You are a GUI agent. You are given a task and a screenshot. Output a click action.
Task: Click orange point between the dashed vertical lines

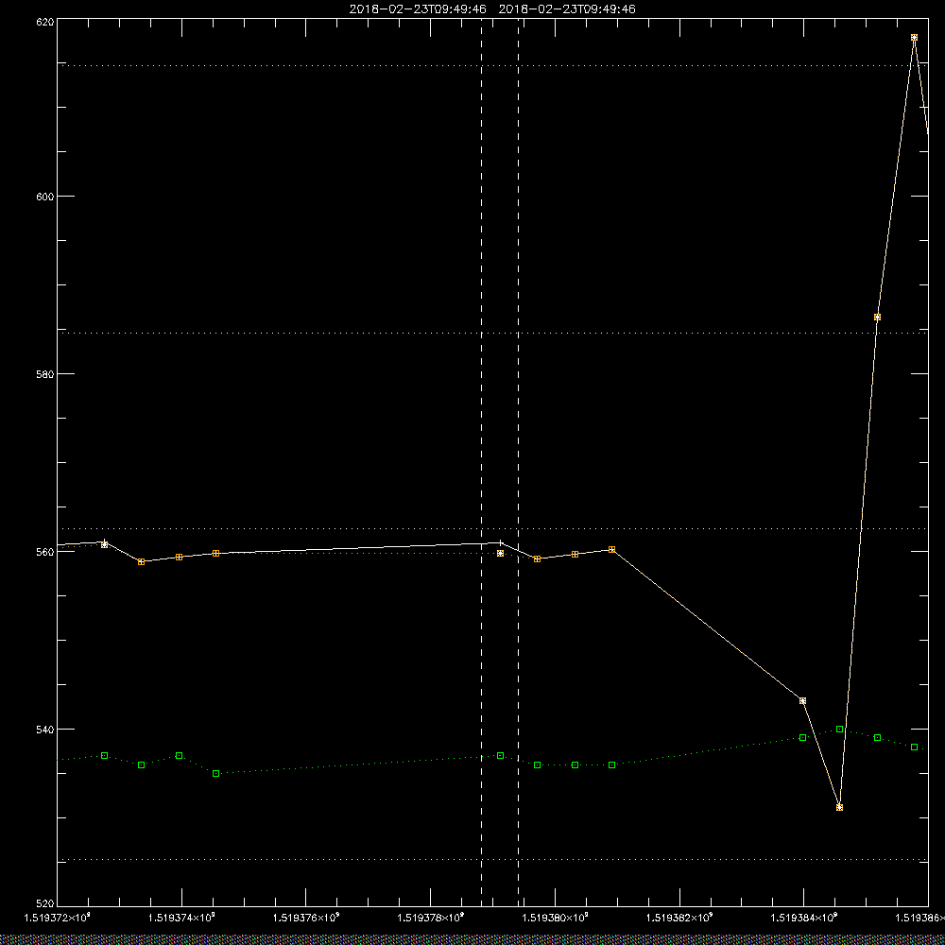(x=500, y=553)
